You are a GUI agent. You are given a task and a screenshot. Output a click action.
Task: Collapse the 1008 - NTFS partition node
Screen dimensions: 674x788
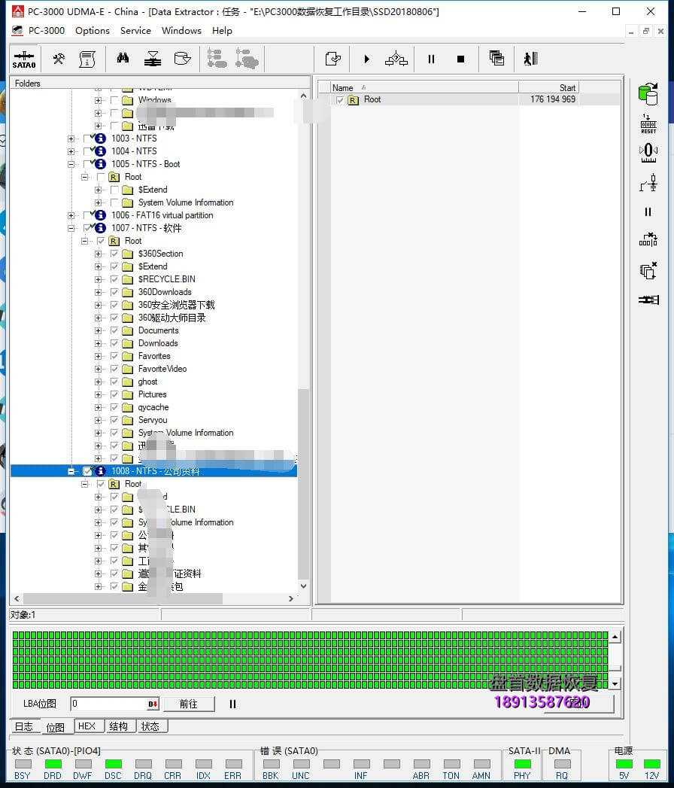pyautogui.click(x=71, y=471)
